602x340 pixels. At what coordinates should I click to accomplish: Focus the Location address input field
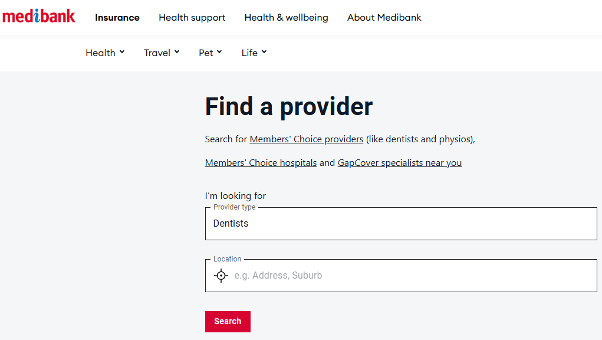[x=413, y=276]
